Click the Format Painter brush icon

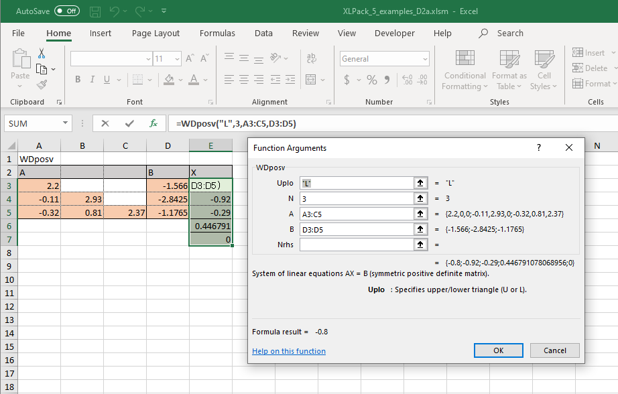tap(42, 84)
